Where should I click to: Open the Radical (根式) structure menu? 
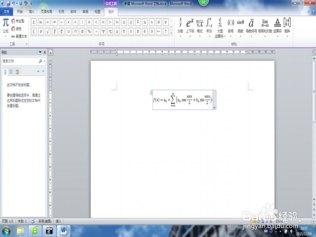point(200,28)
